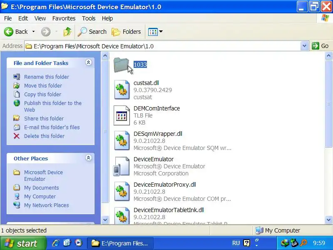Click Publish this folder to the Web
333x250 pixels.
[x=53, y=106]
